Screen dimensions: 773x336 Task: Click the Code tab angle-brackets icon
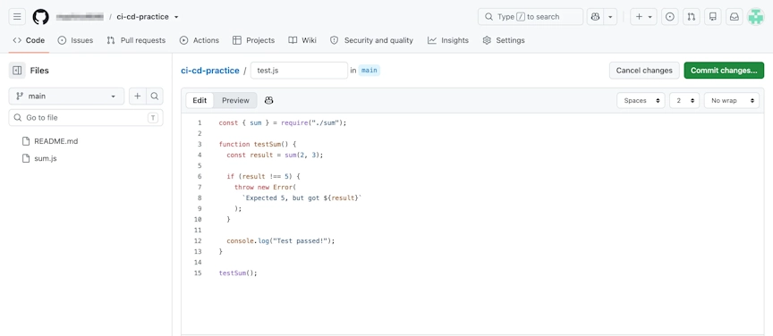pyautogui.click(x=17, y=40)
